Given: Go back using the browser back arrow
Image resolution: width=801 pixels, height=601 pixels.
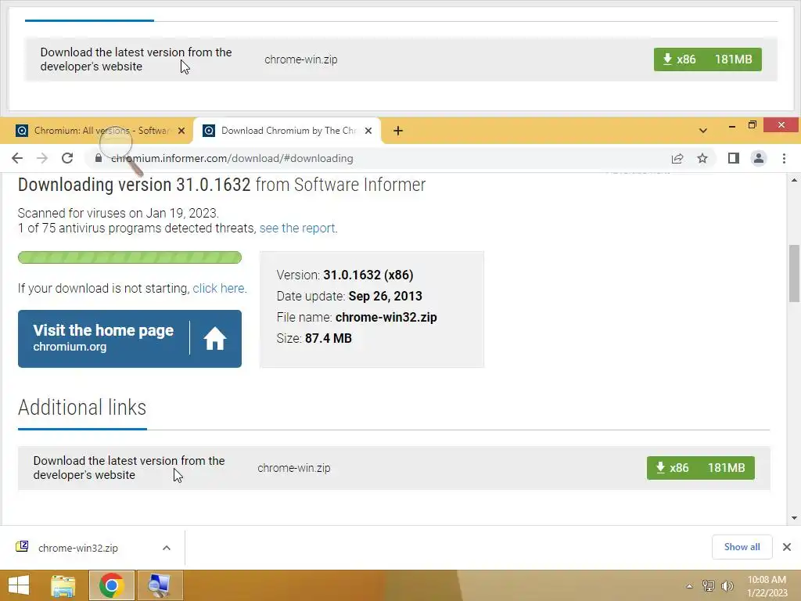Looking at the screenshot, I should tap(17, 158).
